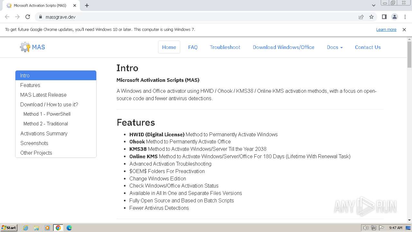Image resolution: width=412 pixels, height=232 pixels.
Task: Click the scrollbar up arrow
Action: pos(409,39)
